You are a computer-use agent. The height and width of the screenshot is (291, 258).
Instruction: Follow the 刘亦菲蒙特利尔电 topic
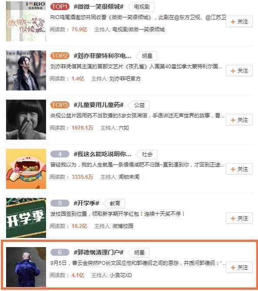pos(239,71)
